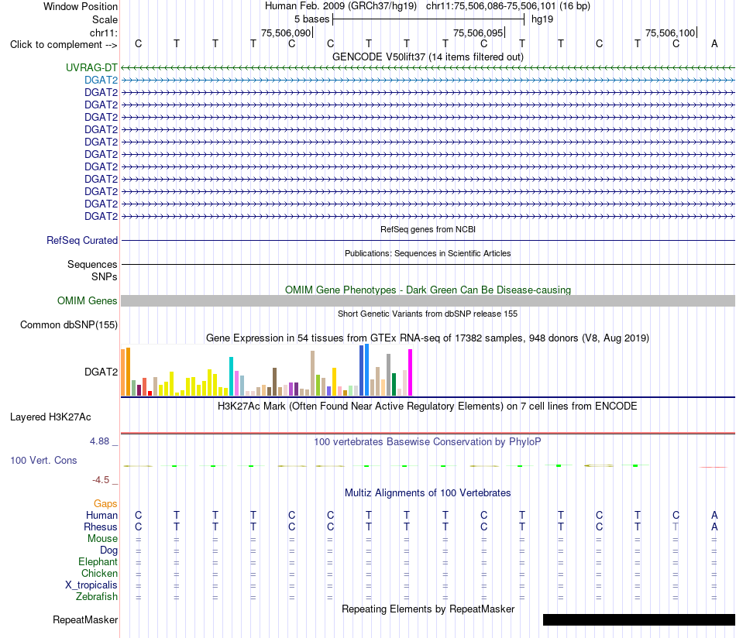This screenshot has height=638, width=736.
Task: Select the Chicken species row label
Action: click(x=99, y=573)
